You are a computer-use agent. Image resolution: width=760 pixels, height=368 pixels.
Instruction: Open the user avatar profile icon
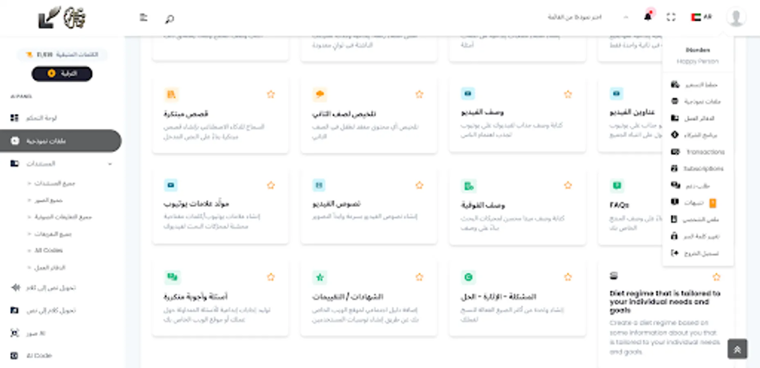735,17
